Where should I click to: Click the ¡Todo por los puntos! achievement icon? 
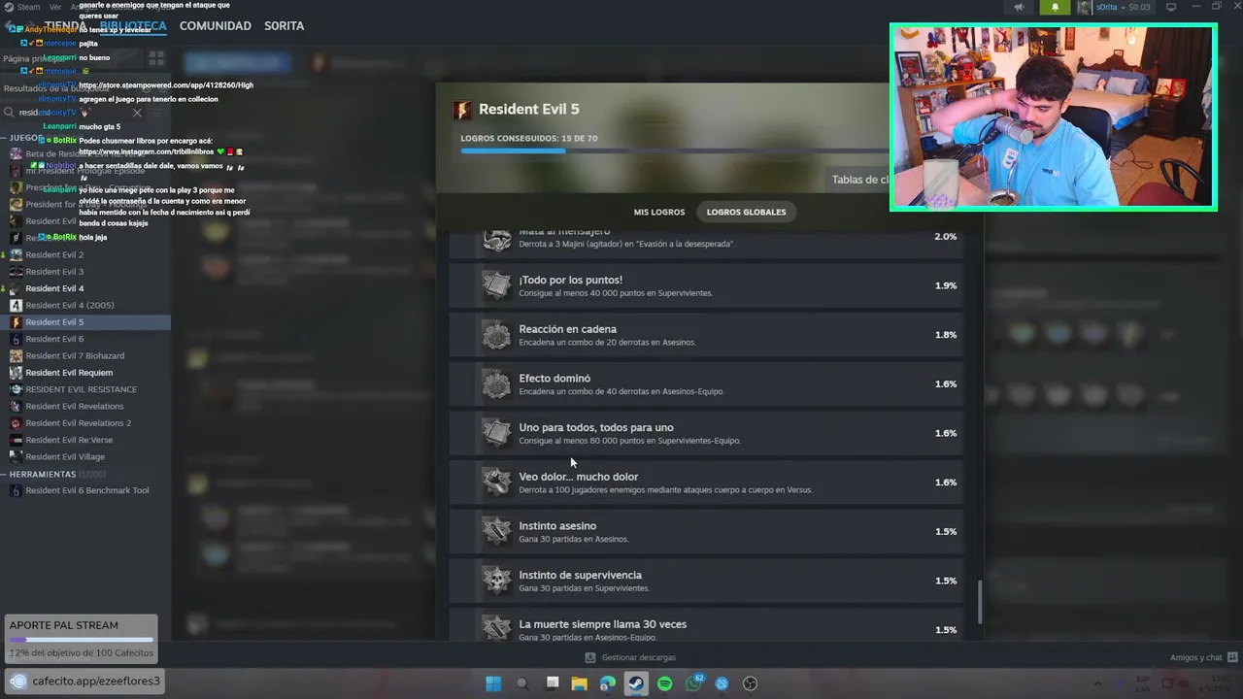click(x=497, y=285)
